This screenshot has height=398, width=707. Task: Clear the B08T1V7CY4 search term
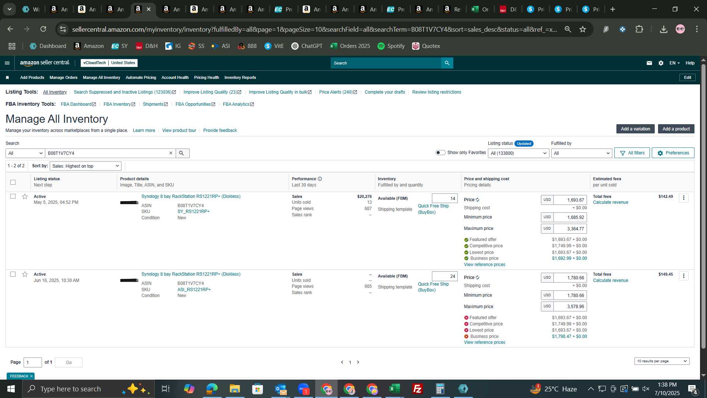click(x=171, y=153)
